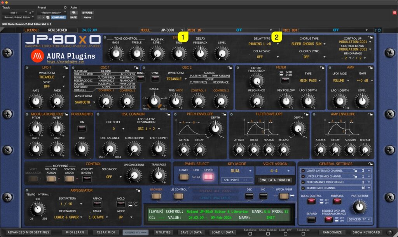Click the Filter panel lock icon
Viewport: 398px width, 237px height.
[x=322, y=68]
